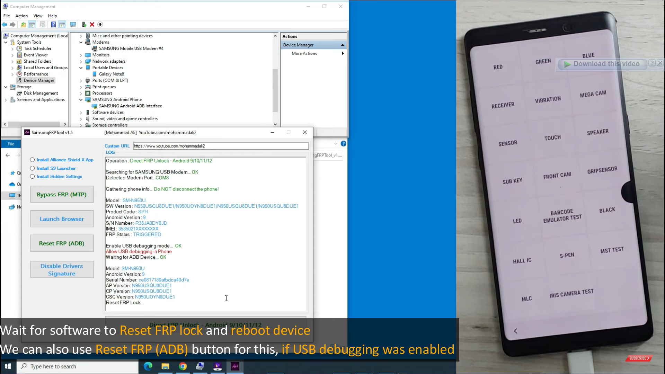Click the Custom URL input field
665x374 pixels.
220,146
